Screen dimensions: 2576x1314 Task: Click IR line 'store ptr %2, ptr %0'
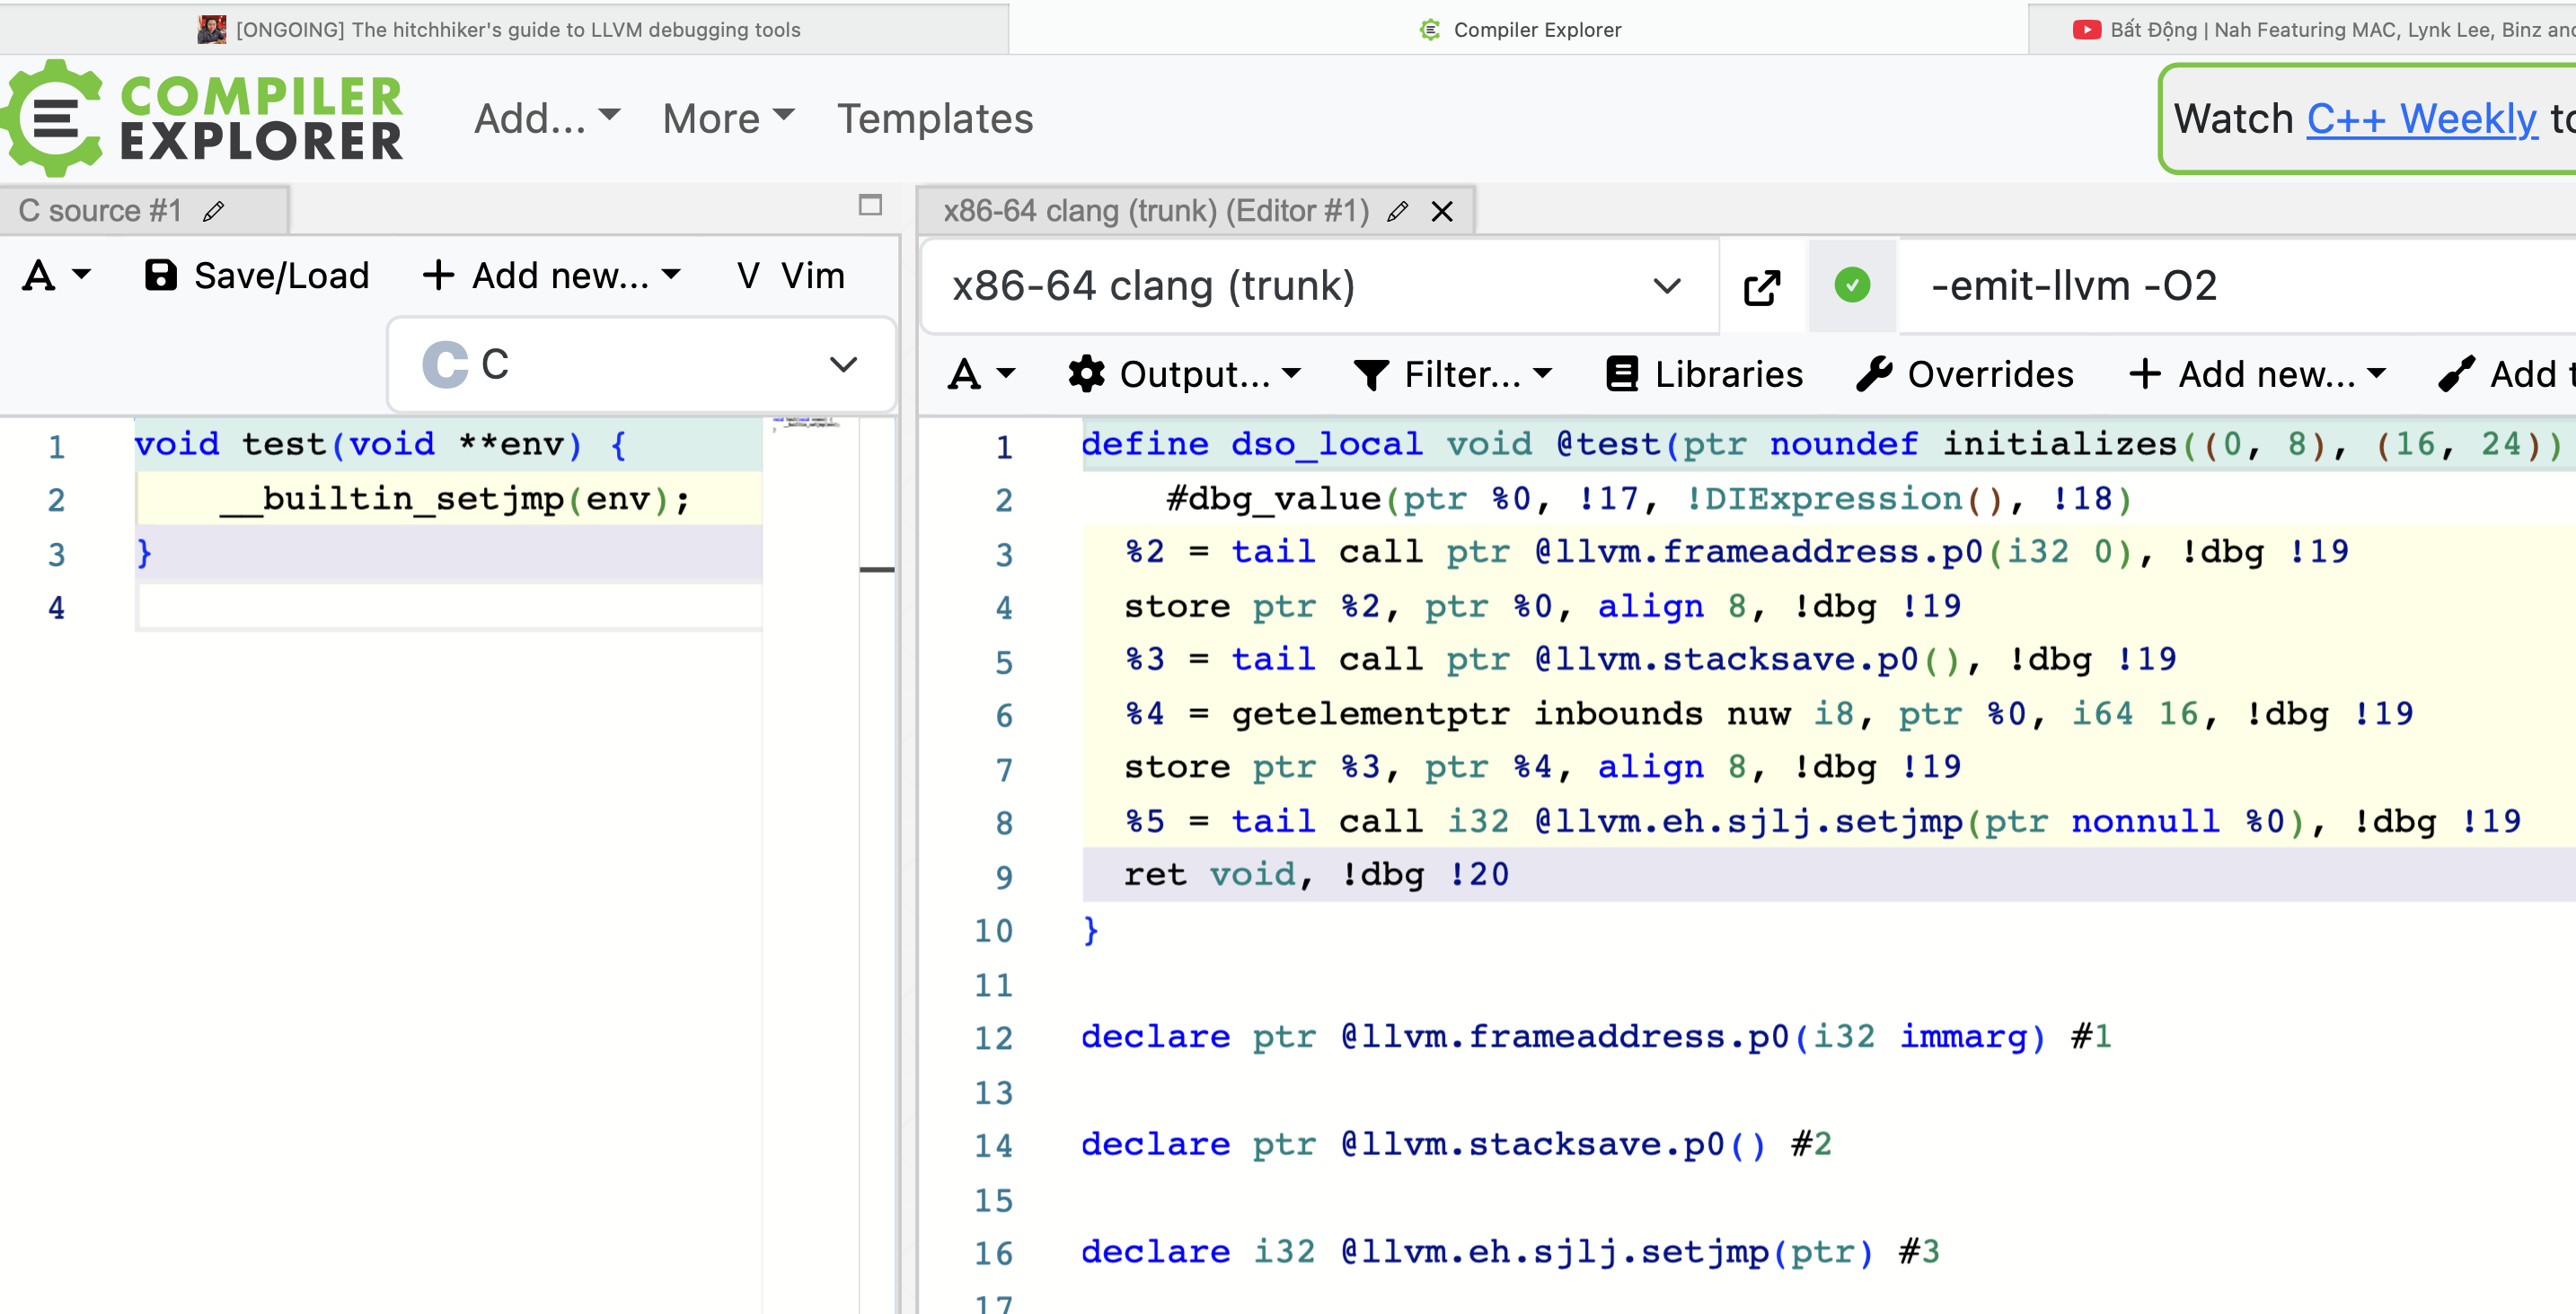point(1542,606)
